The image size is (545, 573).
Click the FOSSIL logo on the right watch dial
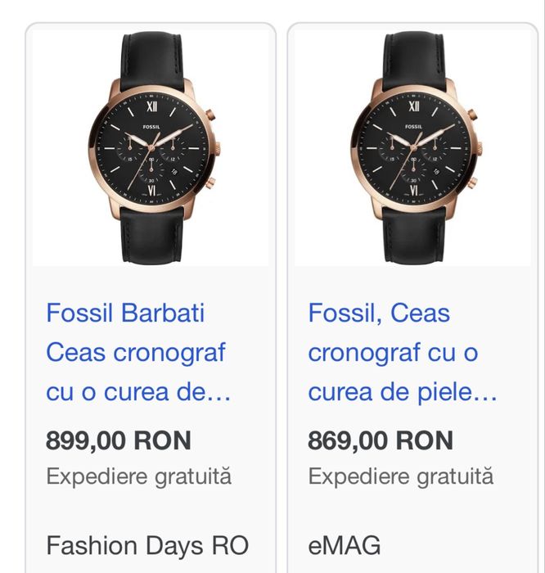[x=413, y=126]
